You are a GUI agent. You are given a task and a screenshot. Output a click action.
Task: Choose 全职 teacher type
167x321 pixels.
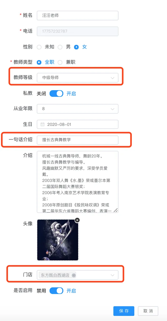click(x=39, y=62)
